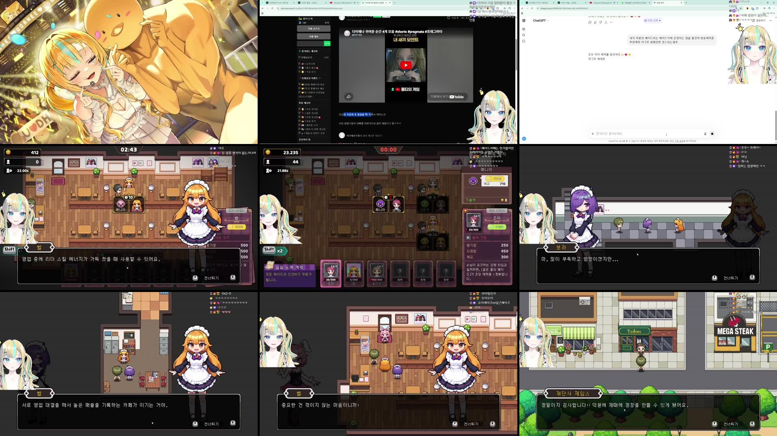
Task: Open a new tab in the Naver Cafe browser
Action: point(394,3)
